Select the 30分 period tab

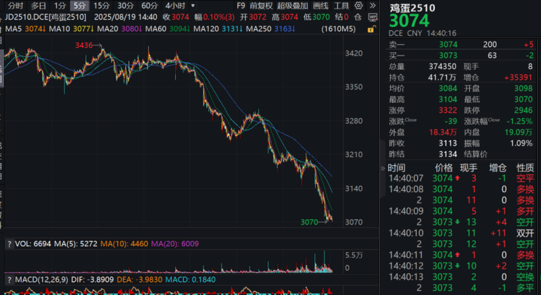(x=125, y=5)
